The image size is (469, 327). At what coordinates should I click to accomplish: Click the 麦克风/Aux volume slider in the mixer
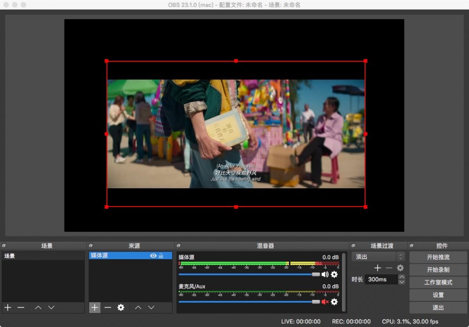(249, 302)
